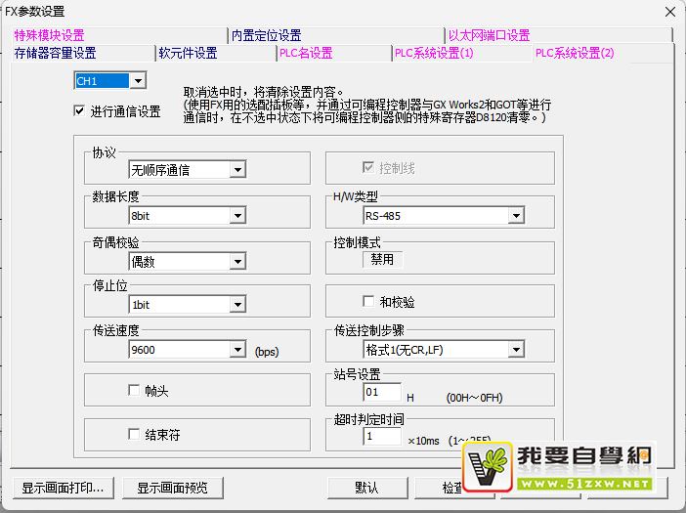Viewport: 686px width, 513px height.
Task: Open the PLC系统设置(1) tab
Action: tap(434, 53)
